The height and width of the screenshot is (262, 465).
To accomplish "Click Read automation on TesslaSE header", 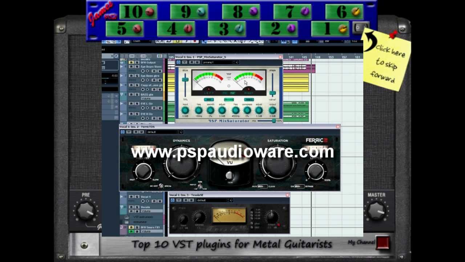I will [186, 200].
